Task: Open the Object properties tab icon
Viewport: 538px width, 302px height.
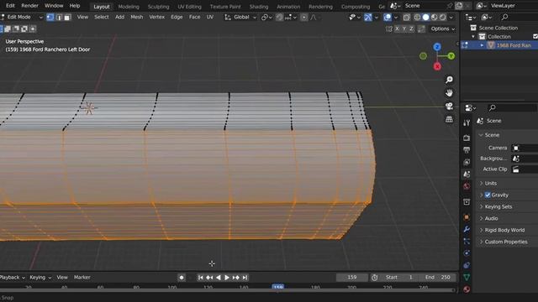Action: click(x=467, y=217)
